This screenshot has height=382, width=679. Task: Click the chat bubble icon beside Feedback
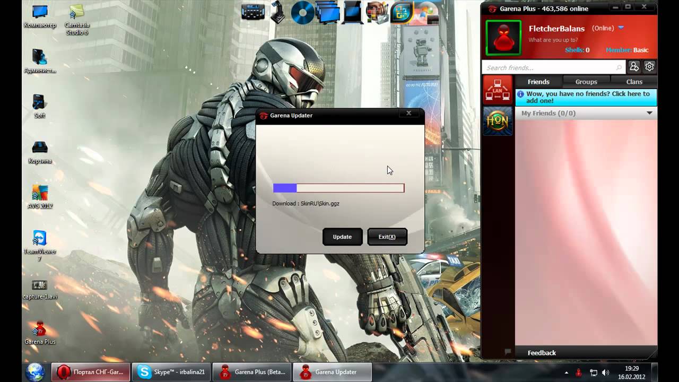tap(508, 352)
